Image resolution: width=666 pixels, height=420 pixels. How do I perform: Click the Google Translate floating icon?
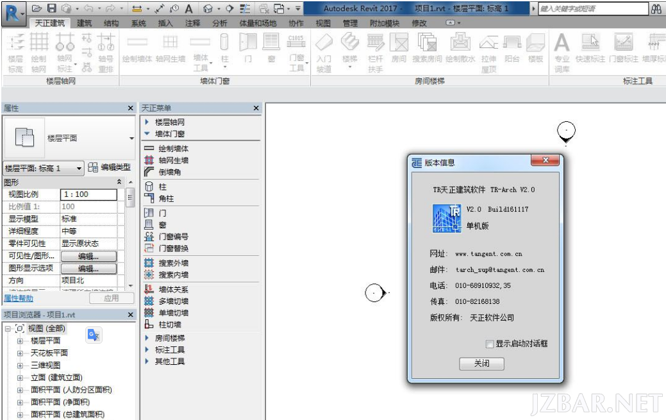94,335
